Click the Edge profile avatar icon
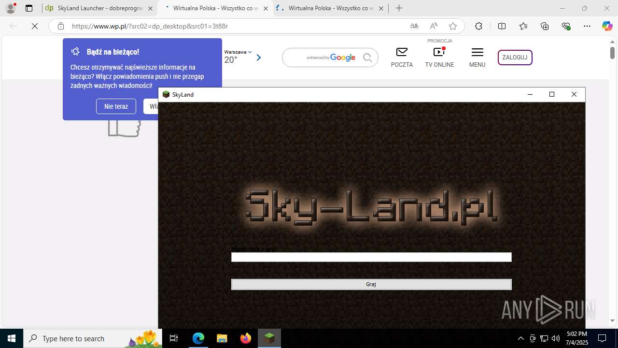The height and width of the screenshot is (348, 618). coord(11,8)
